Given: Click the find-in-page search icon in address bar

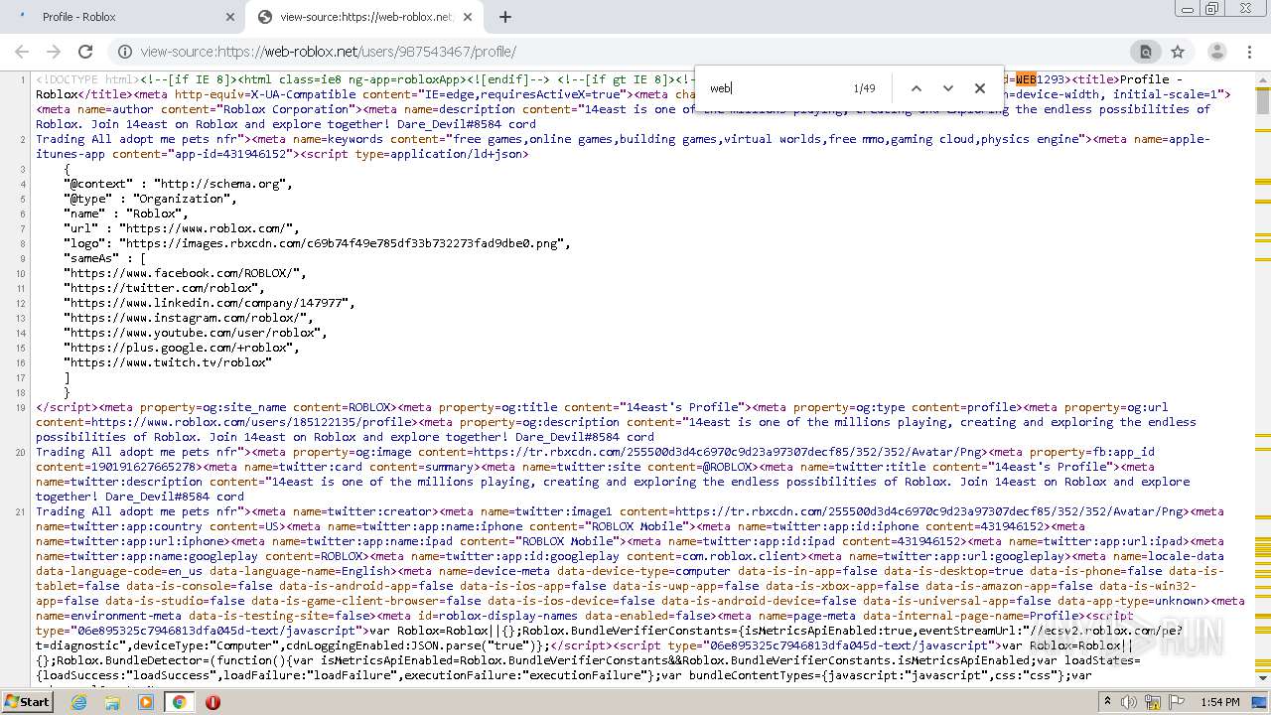Looking at the screenshot, I should pos(1146,52).
